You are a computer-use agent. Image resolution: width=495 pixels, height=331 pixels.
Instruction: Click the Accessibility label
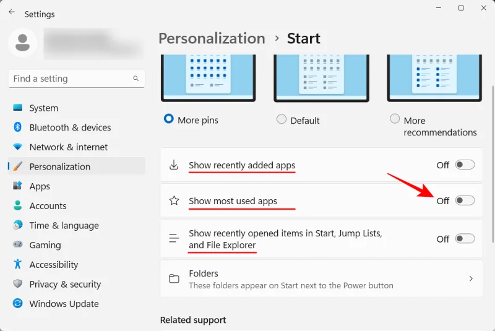(54, 265)
